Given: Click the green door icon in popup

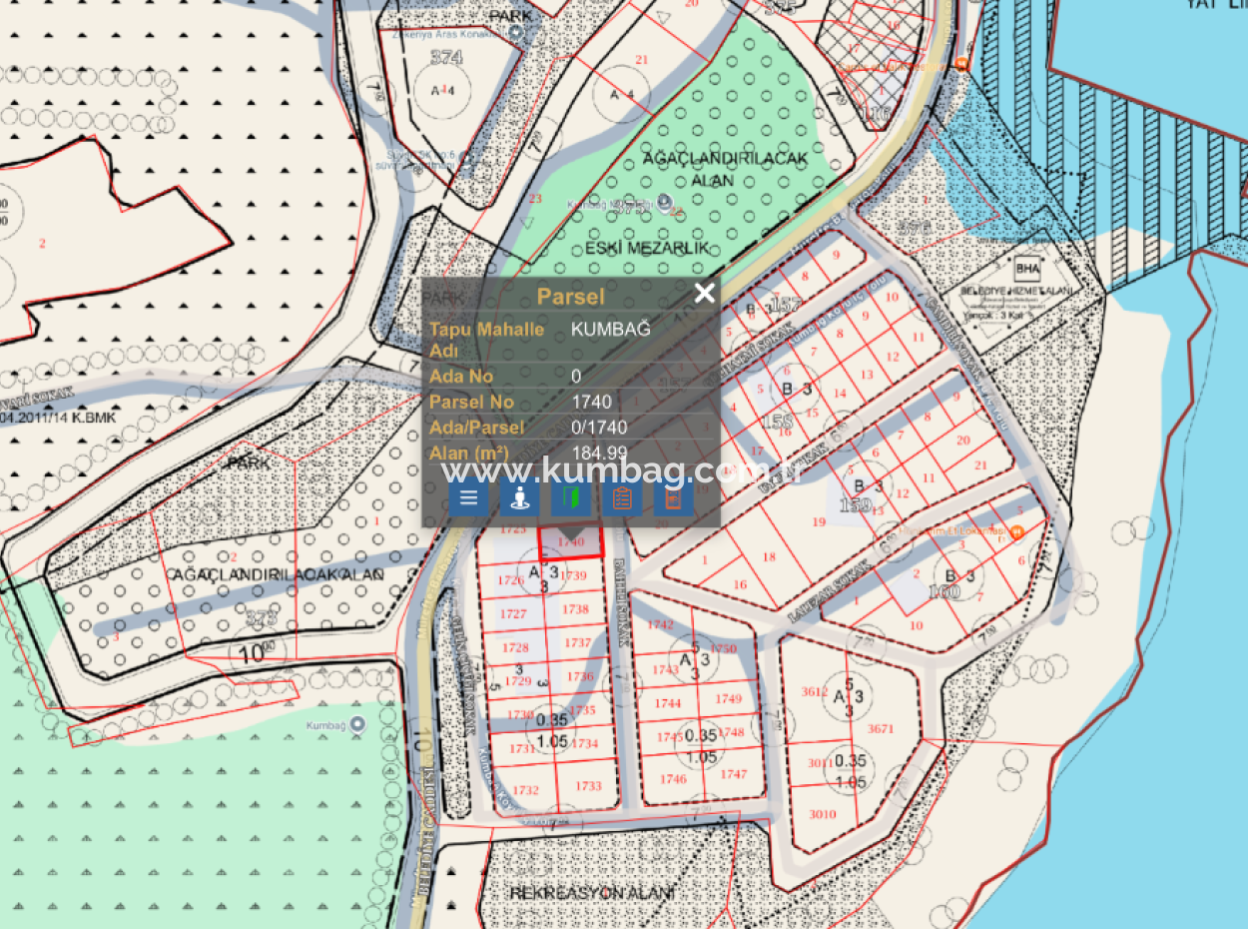Looking at the screenshot, I should (x=571, y=496).
